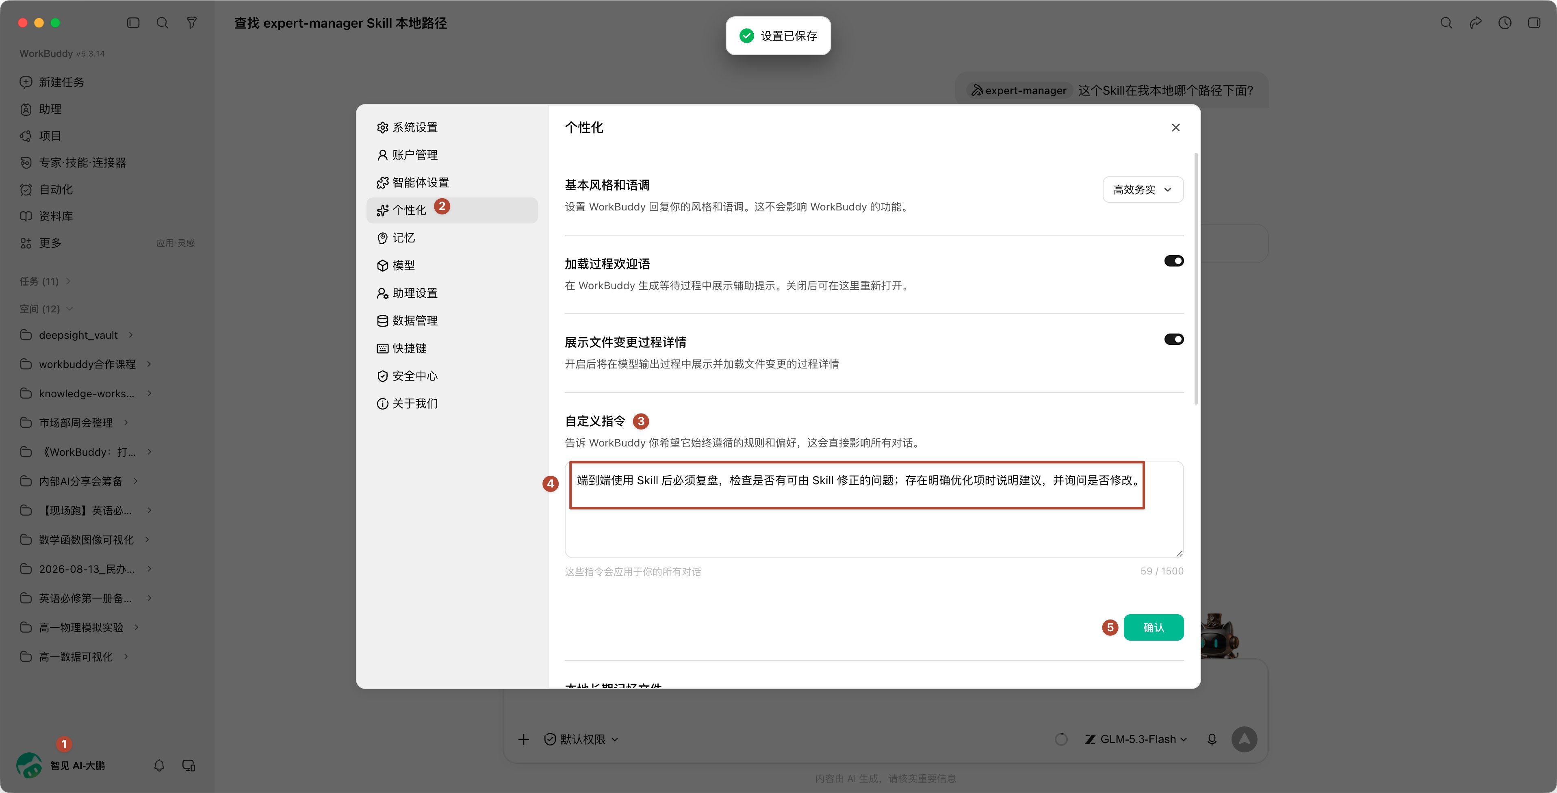Expand the 市场部周会整理 folder

[x=126, y=422]
